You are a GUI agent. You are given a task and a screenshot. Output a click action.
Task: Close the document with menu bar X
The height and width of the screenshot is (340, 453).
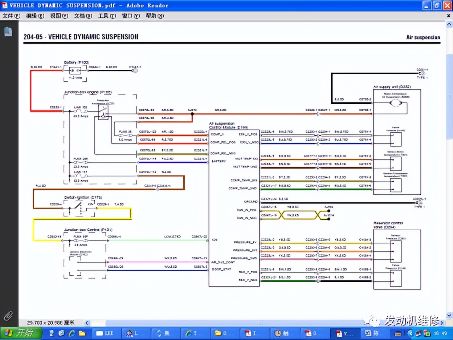click(x=449, y=16)
